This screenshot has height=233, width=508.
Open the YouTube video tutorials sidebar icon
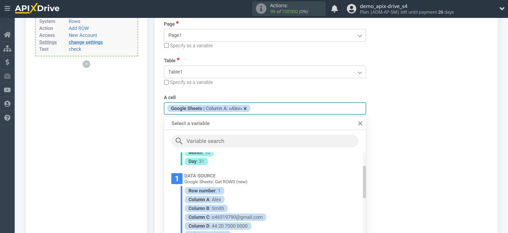click(x=7, y=90)
